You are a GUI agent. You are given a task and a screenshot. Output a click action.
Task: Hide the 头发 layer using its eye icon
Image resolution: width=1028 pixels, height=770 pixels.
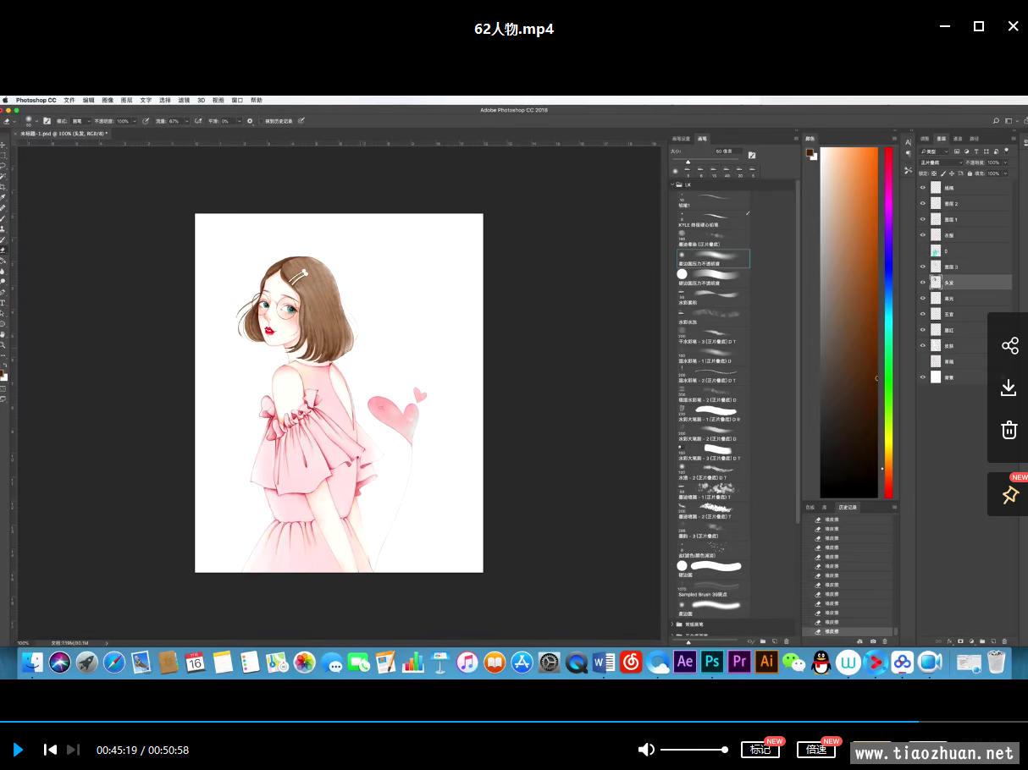(923, 283)
